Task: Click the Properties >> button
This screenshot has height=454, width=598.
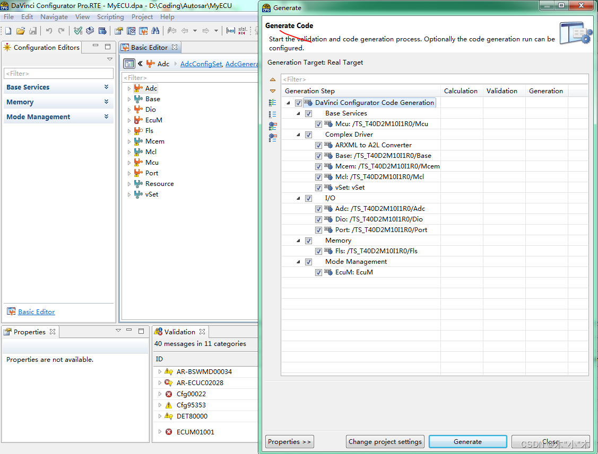Action: pyautogui.click(x=289, y=442)
